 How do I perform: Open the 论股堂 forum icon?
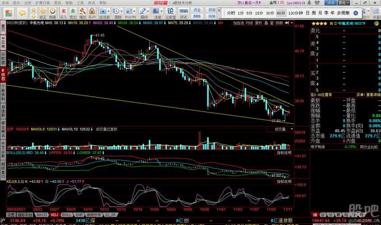170,11
